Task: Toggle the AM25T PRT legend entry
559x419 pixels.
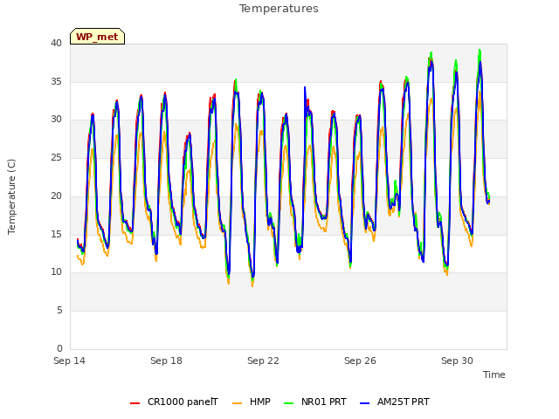Action: pyautogui.click(x=394, y=402)
